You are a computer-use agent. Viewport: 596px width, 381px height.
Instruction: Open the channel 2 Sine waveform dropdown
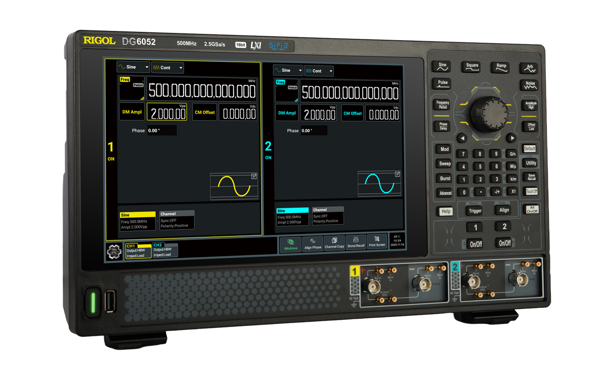(x=288, y=71)
